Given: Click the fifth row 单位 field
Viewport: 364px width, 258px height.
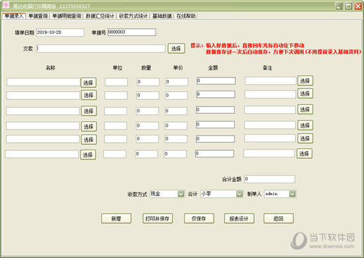Looking at the screenshot, I should point(115,139).
